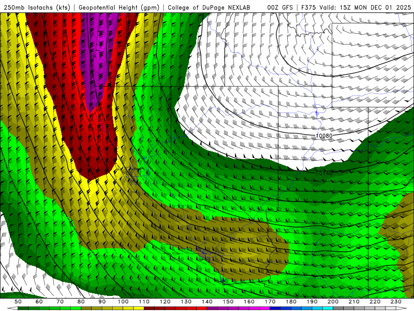Click the 200 value on the legend scale
414x311 pixels.
(x=333, y=302)
